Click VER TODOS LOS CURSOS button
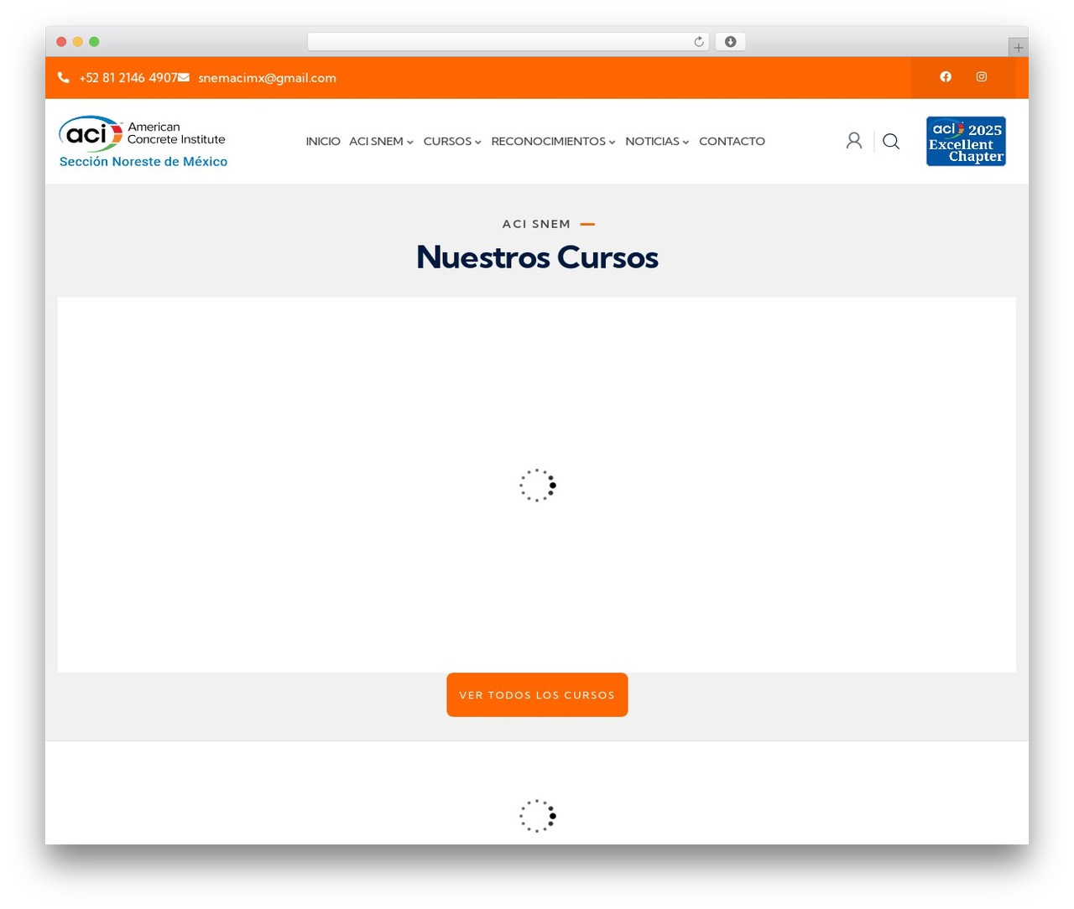This screenshot has height=909, width=1074. tap(537, 695)
